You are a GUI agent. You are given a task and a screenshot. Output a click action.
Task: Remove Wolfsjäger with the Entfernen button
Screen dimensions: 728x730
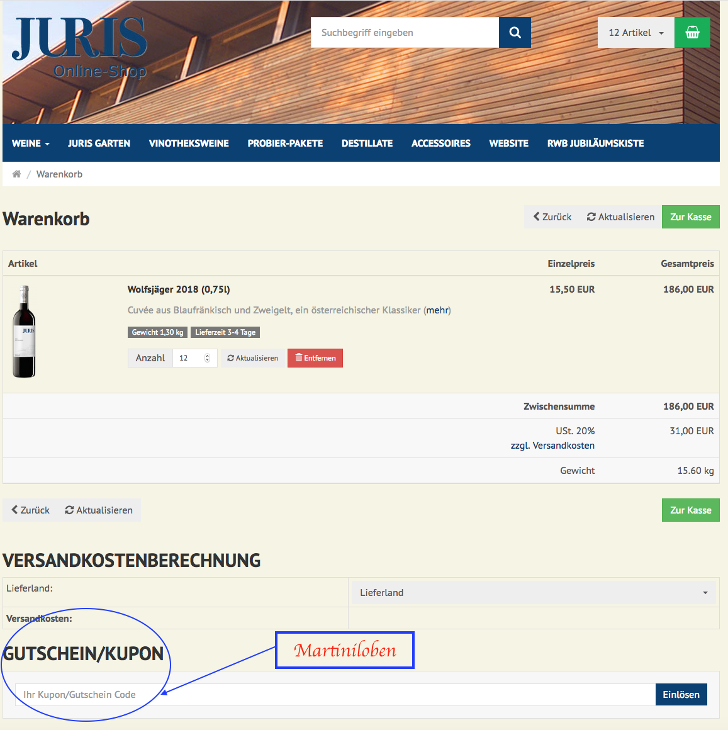[315, 358]
